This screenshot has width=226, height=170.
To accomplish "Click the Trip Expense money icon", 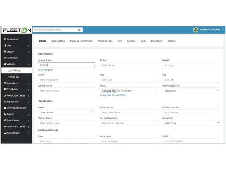I will [x=5, y=102].
